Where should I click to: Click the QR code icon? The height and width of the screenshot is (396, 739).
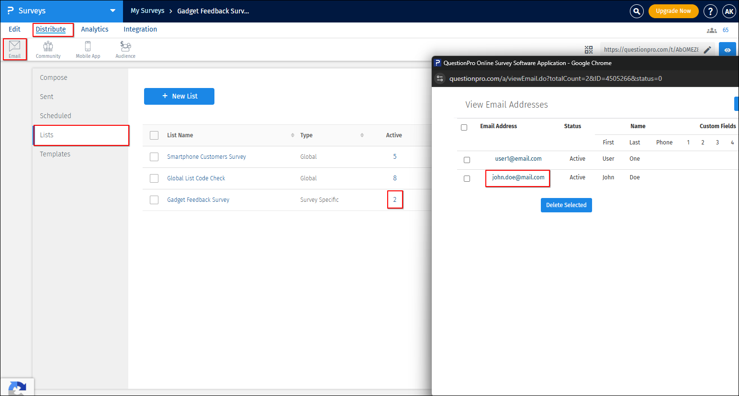(589, 50)
